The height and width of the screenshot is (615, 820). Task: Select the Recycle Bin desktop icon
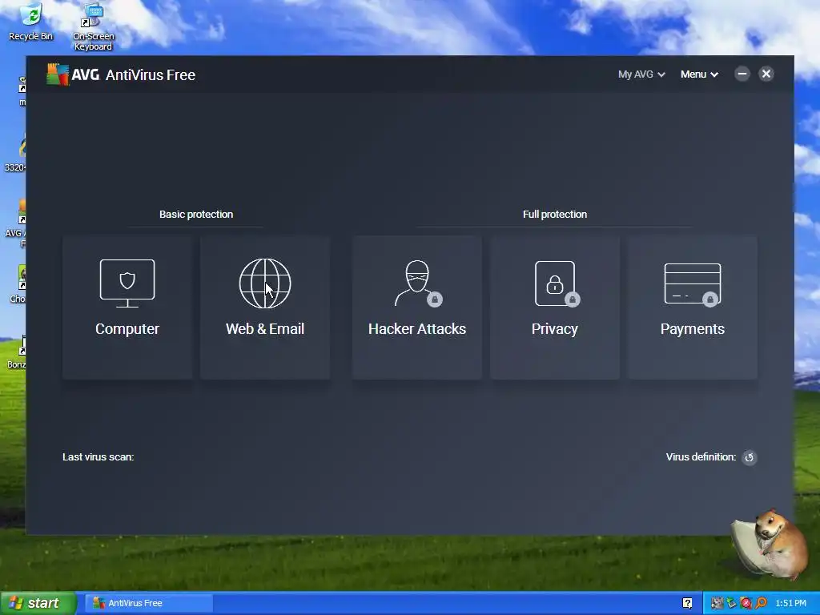coord(31,22)
